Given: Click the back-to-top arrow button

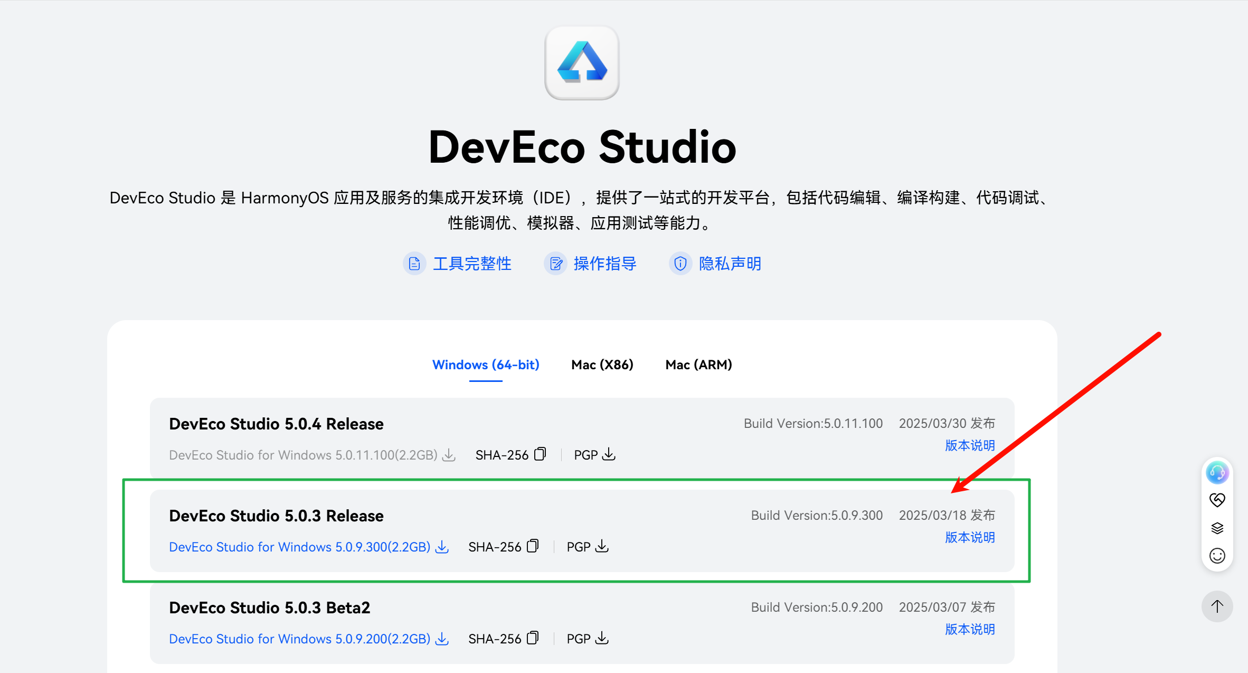Looking at the screenshot, I should 1217,606.
